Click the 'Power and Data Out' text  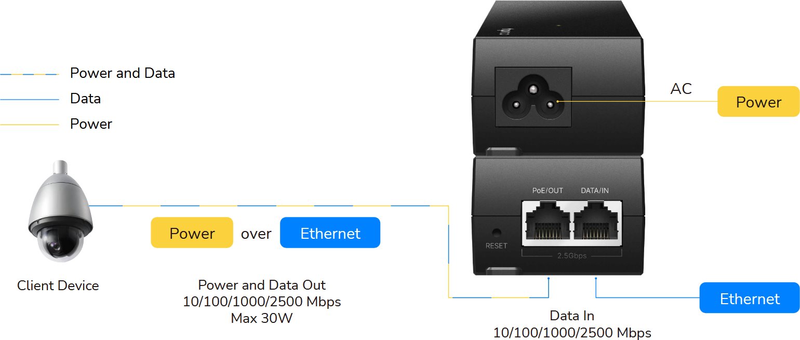click(262, 285)
